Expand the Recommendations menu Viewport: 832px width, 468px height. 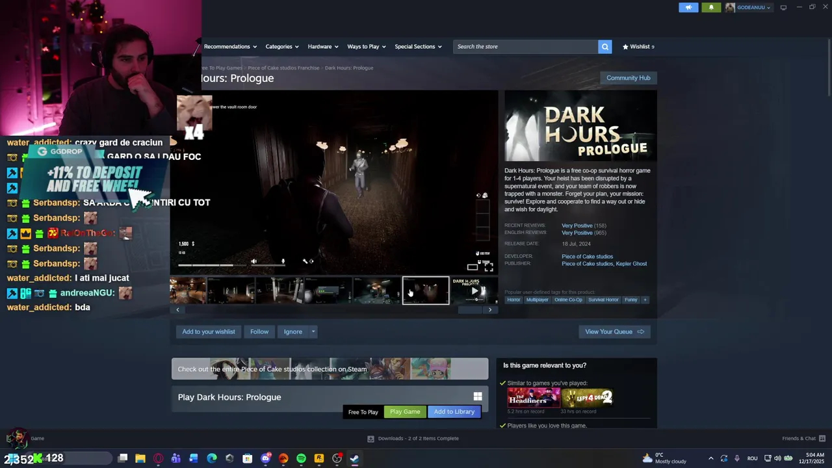click(230, 47)
